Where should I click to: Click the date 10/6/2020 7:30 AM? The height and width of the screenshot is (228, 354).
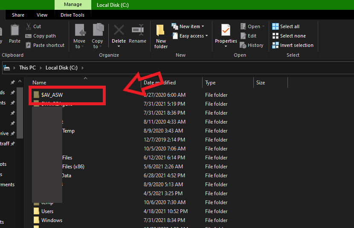[165, 202]
